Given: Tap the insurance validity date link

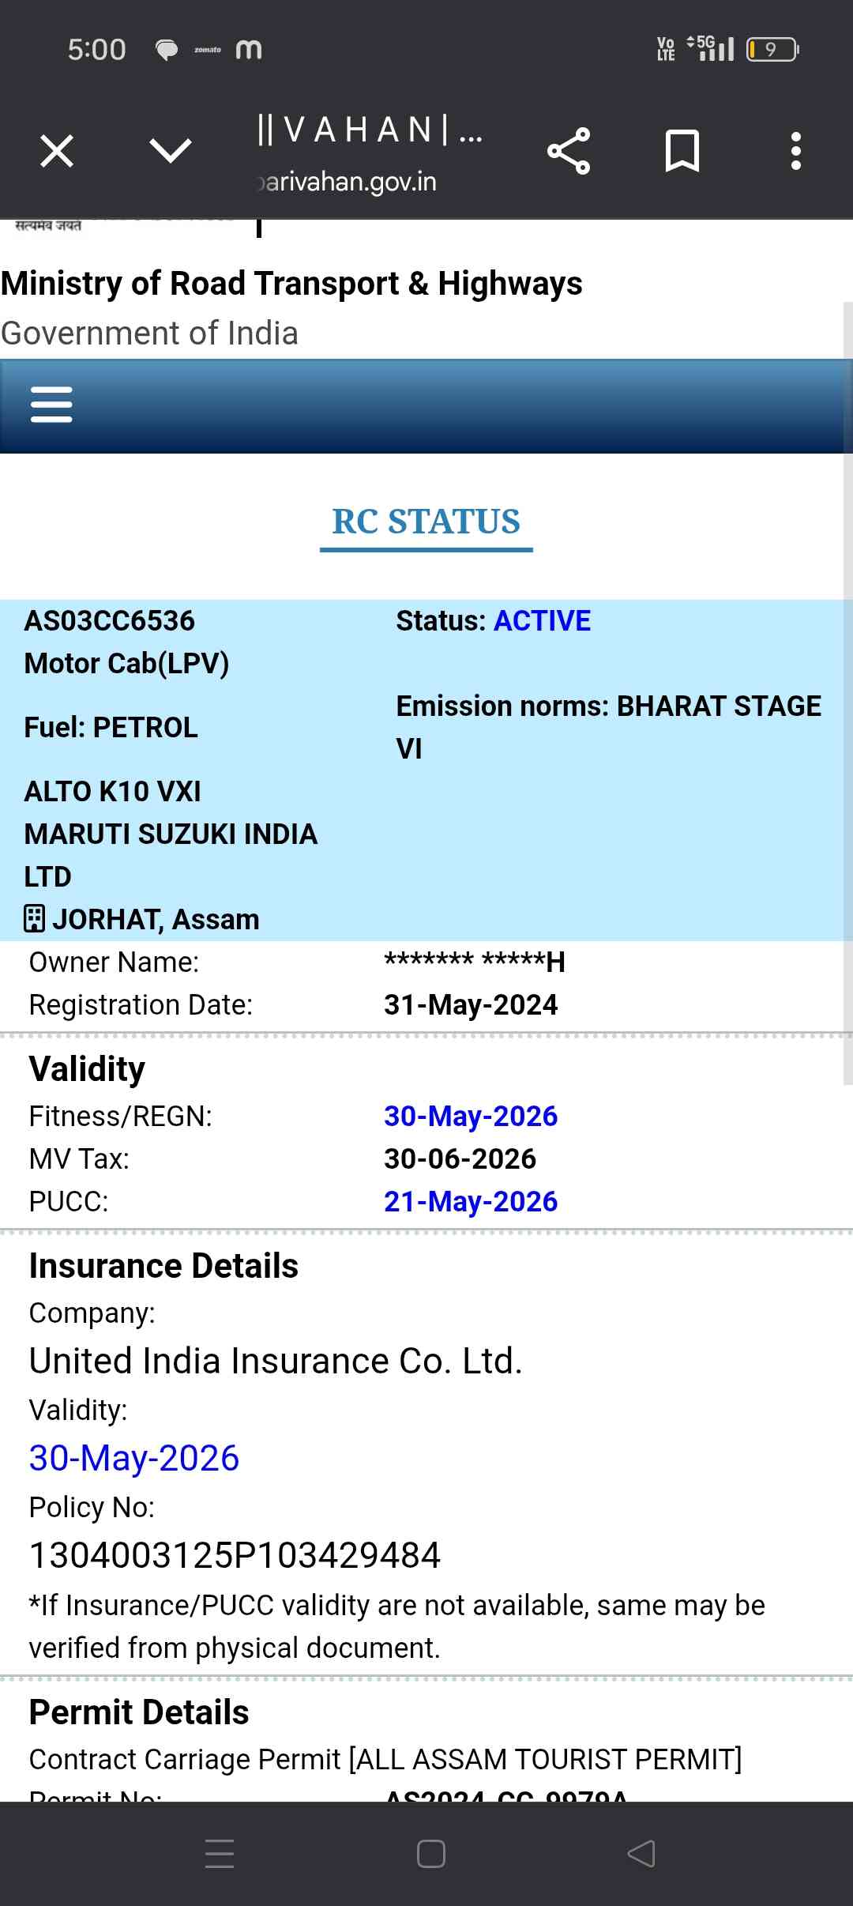Looking at the screenshot, I should [134, 1458].
